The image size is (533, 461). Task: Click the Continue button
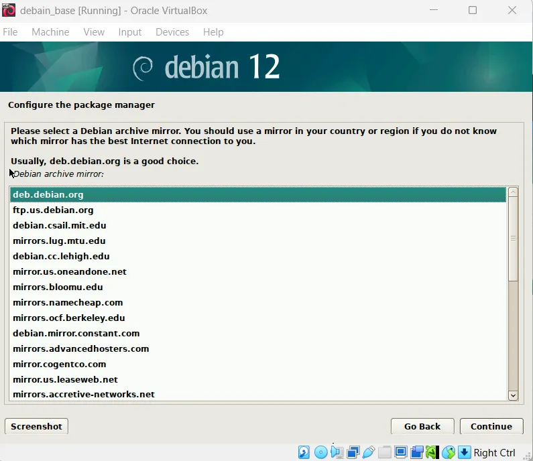click(491, 426)
